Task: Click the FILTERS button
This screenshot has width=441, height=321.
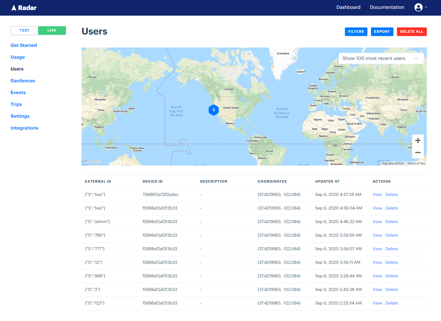Action: pyautogui.click(x=356, y=32)
